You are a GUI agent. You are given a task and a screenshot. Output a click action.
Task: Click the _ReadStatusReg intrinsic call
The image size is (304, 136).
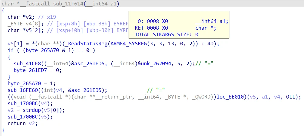pos(87,44)
